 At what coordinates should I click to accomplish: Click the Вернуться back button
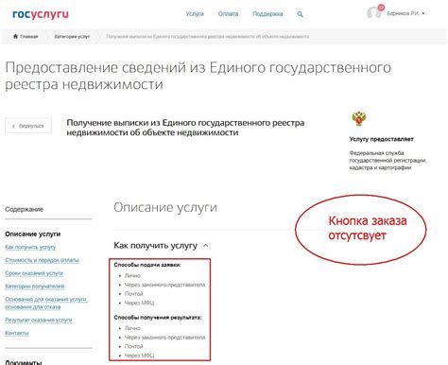pos(28,126)
